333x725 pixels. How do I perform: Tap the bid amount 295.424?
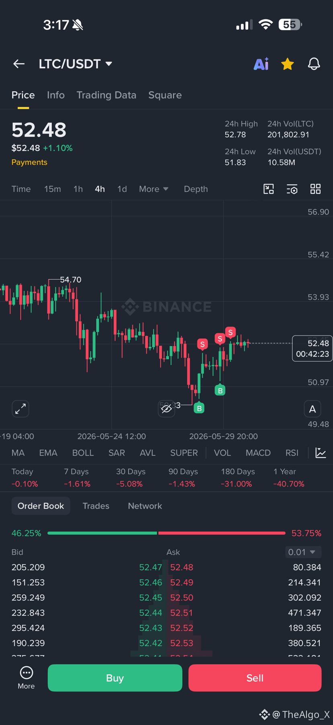(28, 628)
